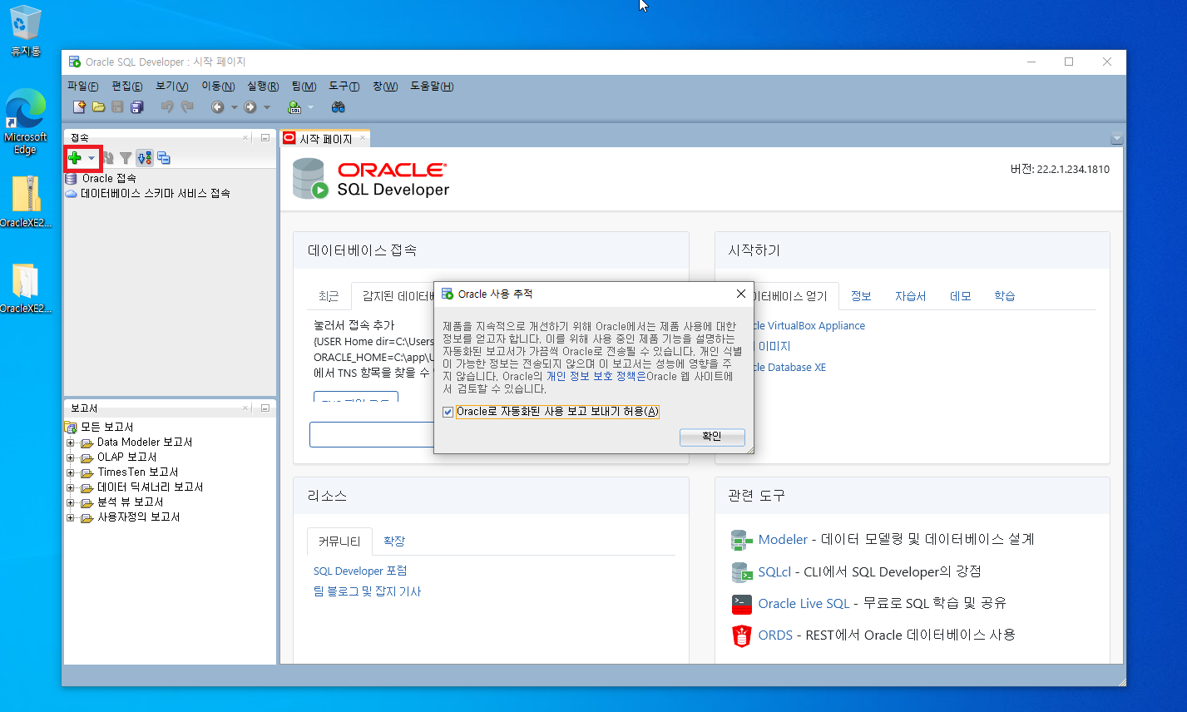Viewport: 1187px width, 712px height.
Task: Expand the TimesTen 보고서 node
Action: point(71,472)
